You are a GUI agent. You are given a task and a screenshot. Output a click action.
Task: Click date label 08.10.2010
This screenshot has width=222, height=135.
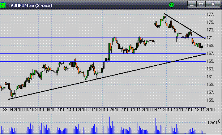point(55,110)
